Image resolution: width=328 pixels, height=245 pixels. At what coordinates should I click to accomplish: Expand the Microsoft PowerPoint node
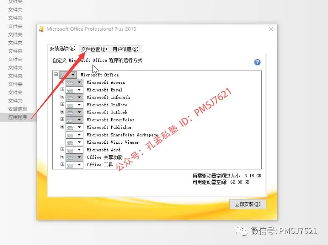[62, 120]
